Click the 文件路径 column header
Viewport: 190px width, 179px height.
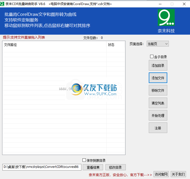click(54, 45)
